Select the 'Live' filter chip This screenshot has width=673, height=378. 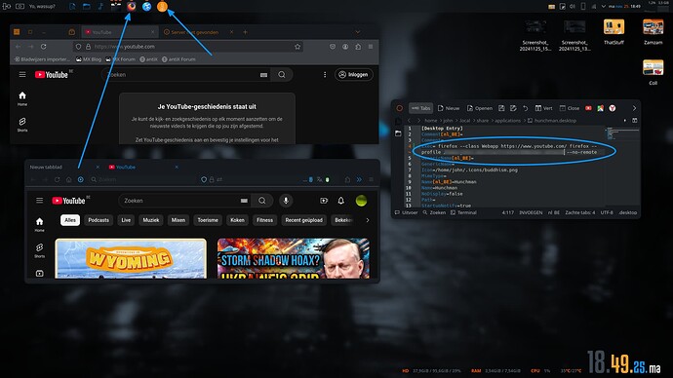(126, 220)
